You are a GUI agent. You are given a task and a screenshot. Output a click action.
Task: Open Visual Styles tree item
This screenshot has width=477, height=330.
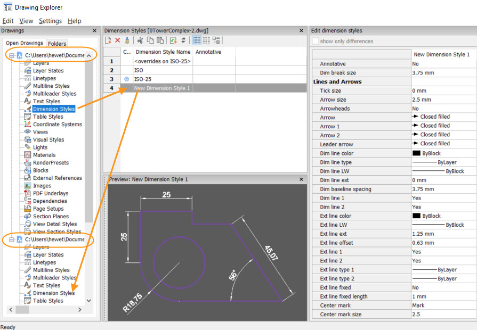[48, 140]
